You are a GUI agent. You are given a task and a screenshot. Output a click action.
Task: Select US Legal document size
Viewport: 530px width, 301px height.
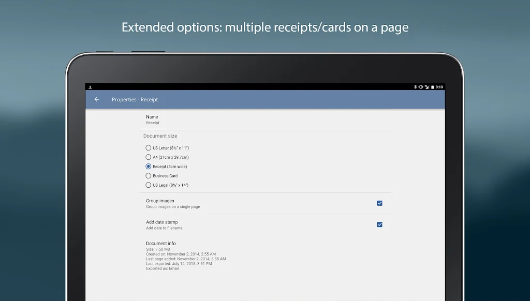tap(149, 185)
